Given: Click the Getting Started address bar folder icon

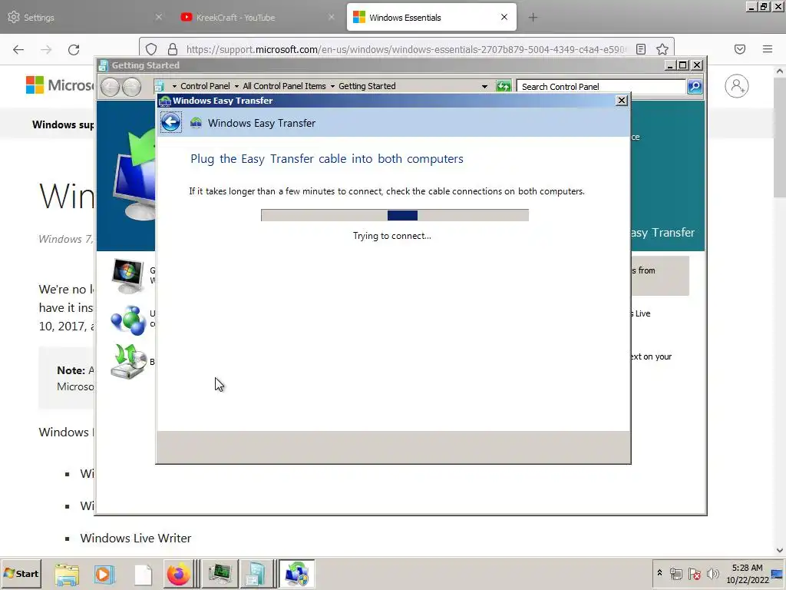Looking at the screenshot, I should point(160,86).
